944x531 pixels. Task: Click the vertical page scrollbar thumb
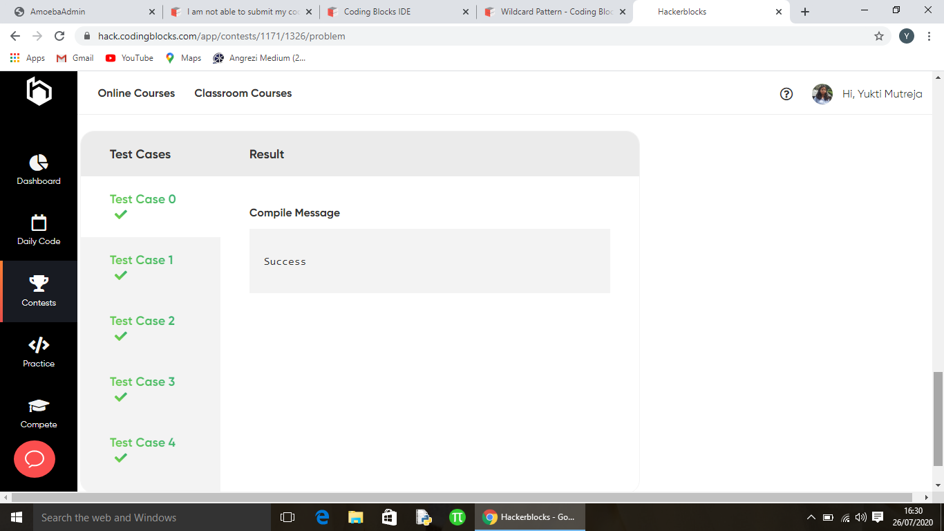[x=938, y=419]
